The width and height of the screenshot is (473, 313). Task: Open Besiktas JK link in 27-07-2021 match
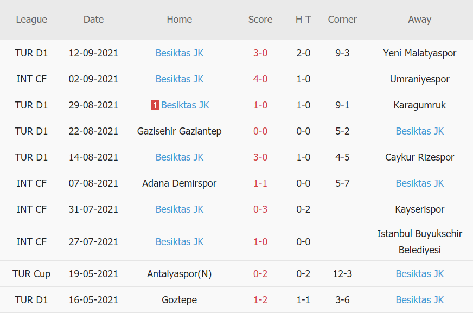pos(180,242)
